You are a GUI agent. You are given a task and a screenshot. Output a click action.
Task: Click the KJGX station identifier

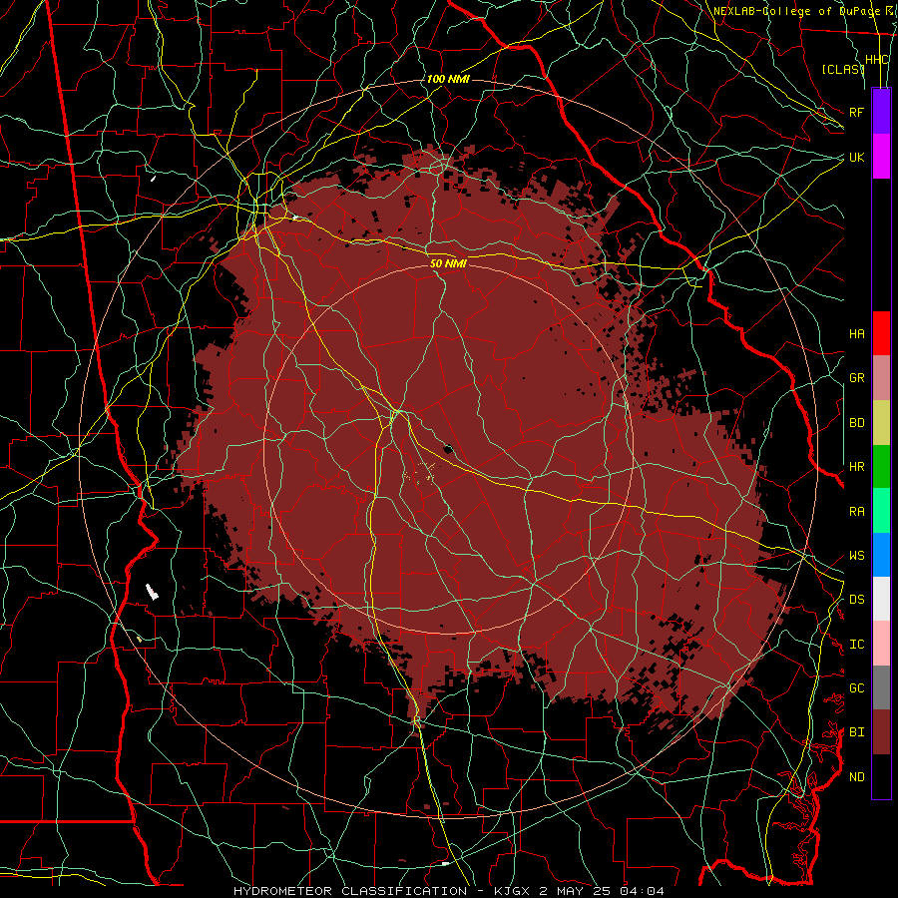click(511, 891)
